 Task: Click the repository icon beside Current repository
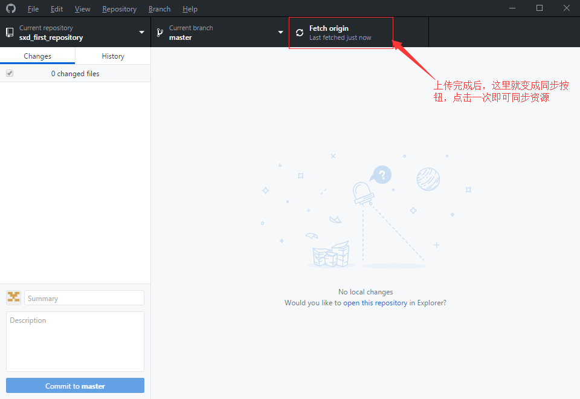click(x=10, y=33)
